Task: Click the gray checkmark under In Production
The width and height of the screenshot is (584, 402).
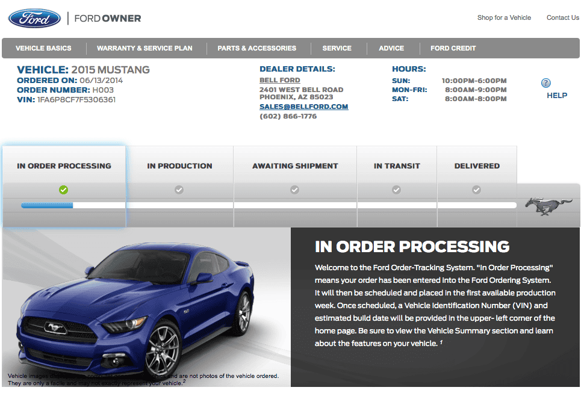Action: 179,190
